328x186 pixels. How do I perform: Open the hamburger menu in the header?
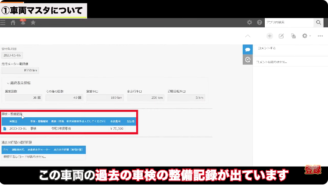click(3, 23)
